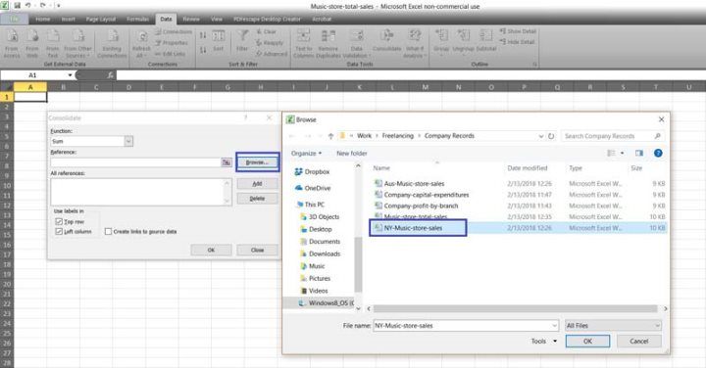Toggle the preview pane icon in the Browse dialog
706x368 pixels.
pos(639,154)
